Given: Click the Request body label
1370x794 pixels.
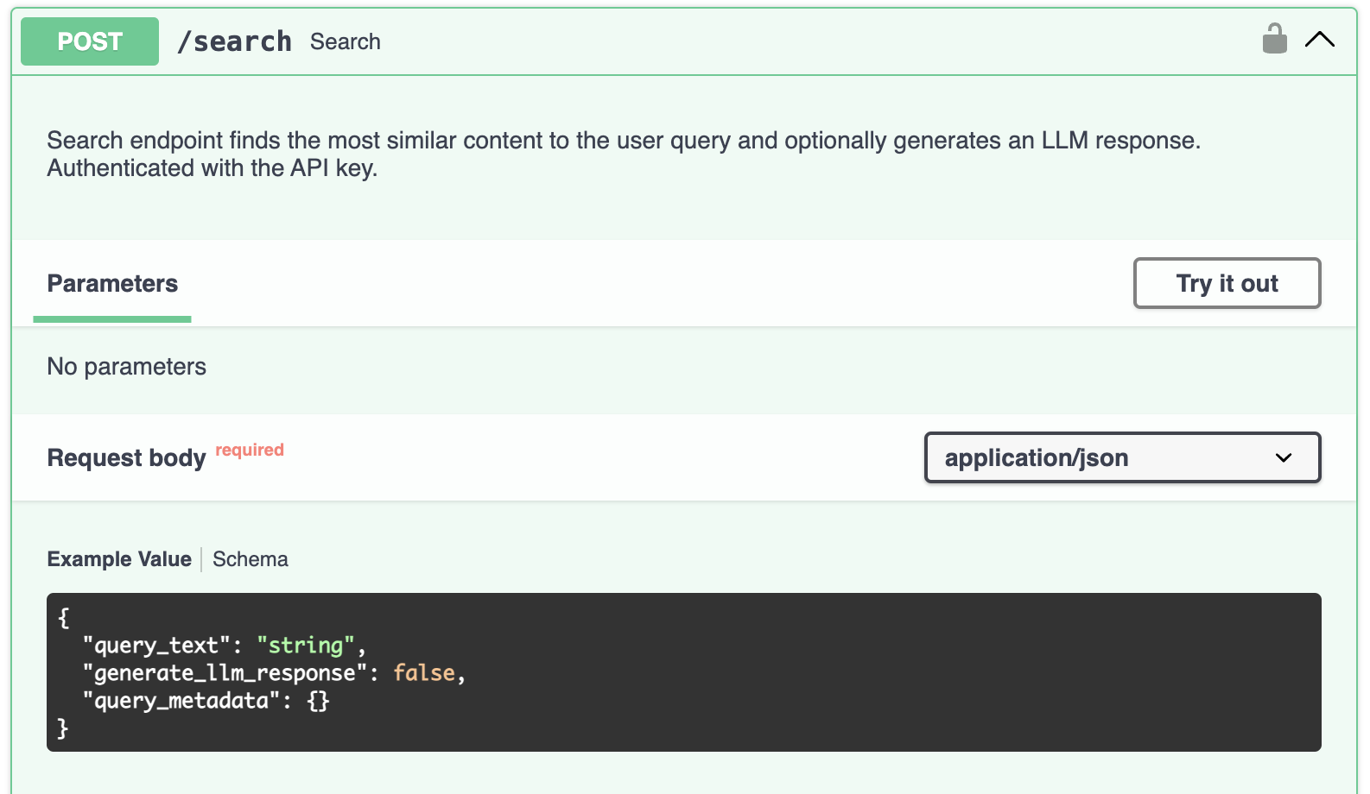Looking at the screenshot, I should (x=126, y=458).
